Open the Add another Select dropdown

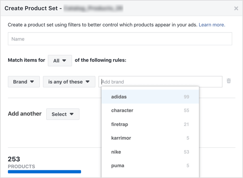pyautogui.click(x=63, y=114)
